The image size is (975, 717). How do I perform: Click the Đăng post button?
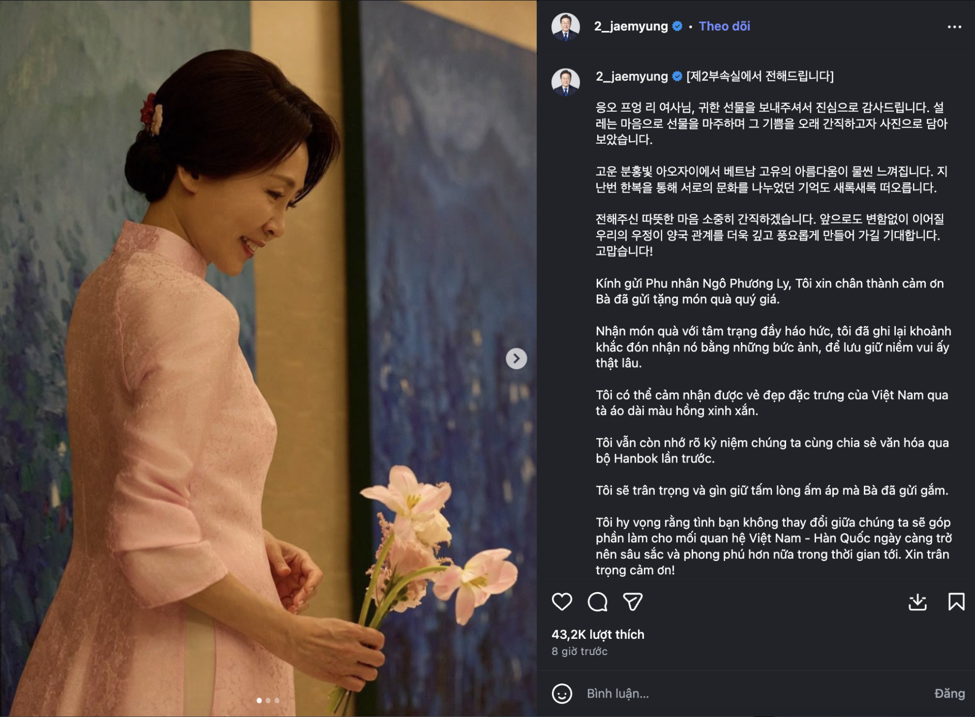[x=950, y=694]
